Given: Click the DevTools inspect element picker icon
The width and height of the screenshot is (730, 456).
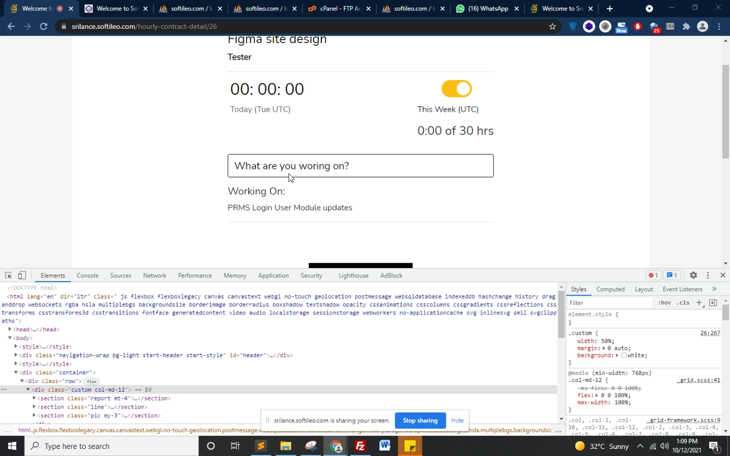Looking at the screenshot, I should 8,276.
